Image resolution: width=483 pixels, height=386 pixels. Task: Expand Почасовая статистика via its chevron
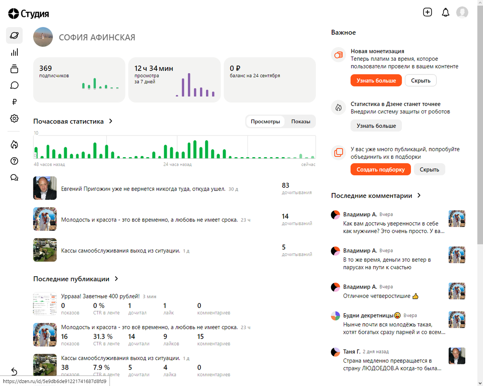click(111, 121)
